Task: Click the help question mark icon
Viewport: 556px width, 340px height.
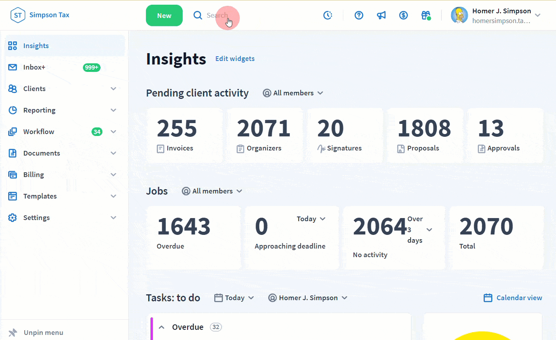Action: (359, 15)
